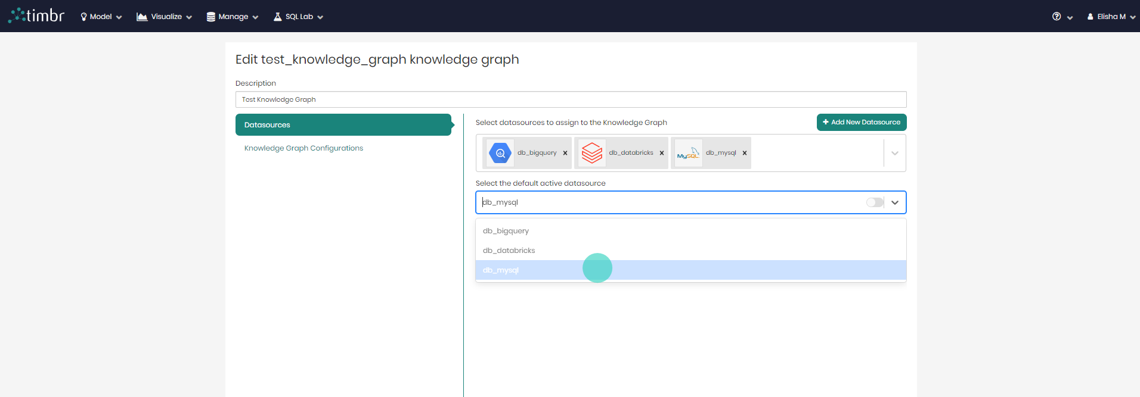Click the MySQL datasource icon
Viewport: 1140px width, 397px height.
[687, 153]
